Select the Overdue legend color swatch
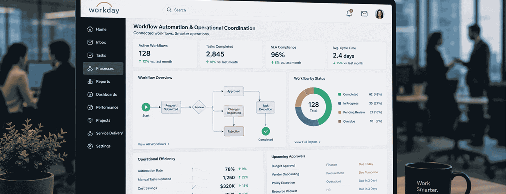Viewport: 506px width, 194px height. (x=339, y=121)
